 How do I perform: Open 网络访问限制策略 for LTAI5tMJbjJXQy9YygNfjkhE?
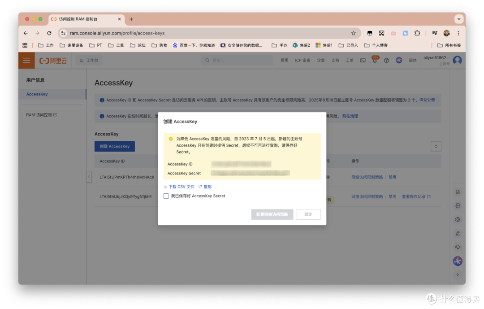(x=367, y=196)
